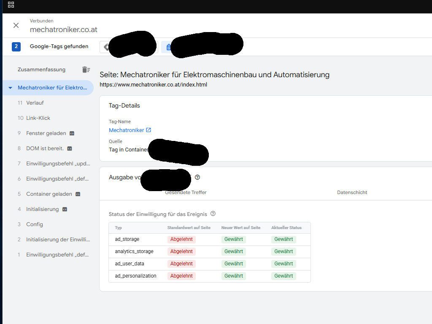Select the Zusammenfassung summary entry
Image resolution: width=432 pixels, height=324 pixels.
(x=42, y=70)
